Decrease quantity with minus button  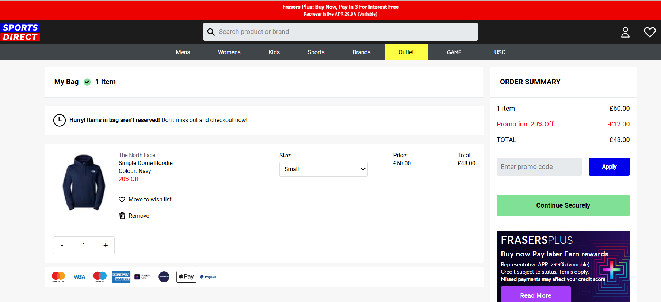pos(62,245)
